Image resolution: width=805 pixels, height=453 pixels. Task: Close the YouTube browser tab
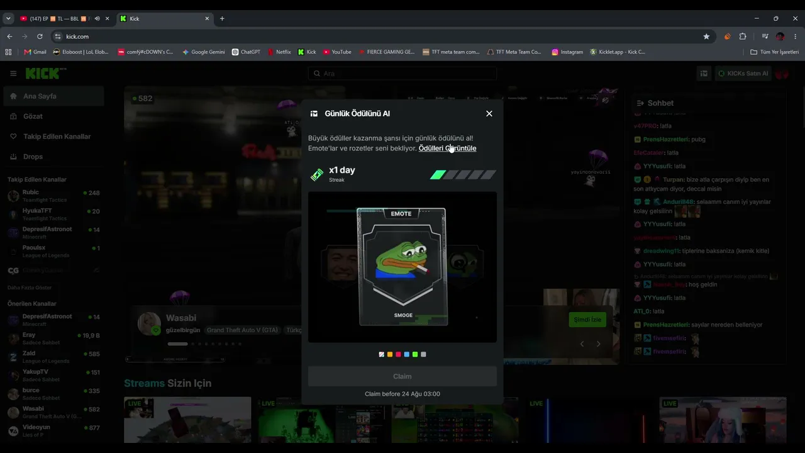tap(108, 19)
